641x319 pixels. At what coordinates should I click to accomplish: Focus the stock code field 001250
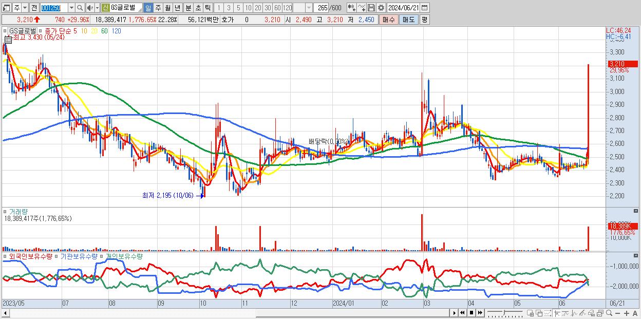click(x=54, y=8)
